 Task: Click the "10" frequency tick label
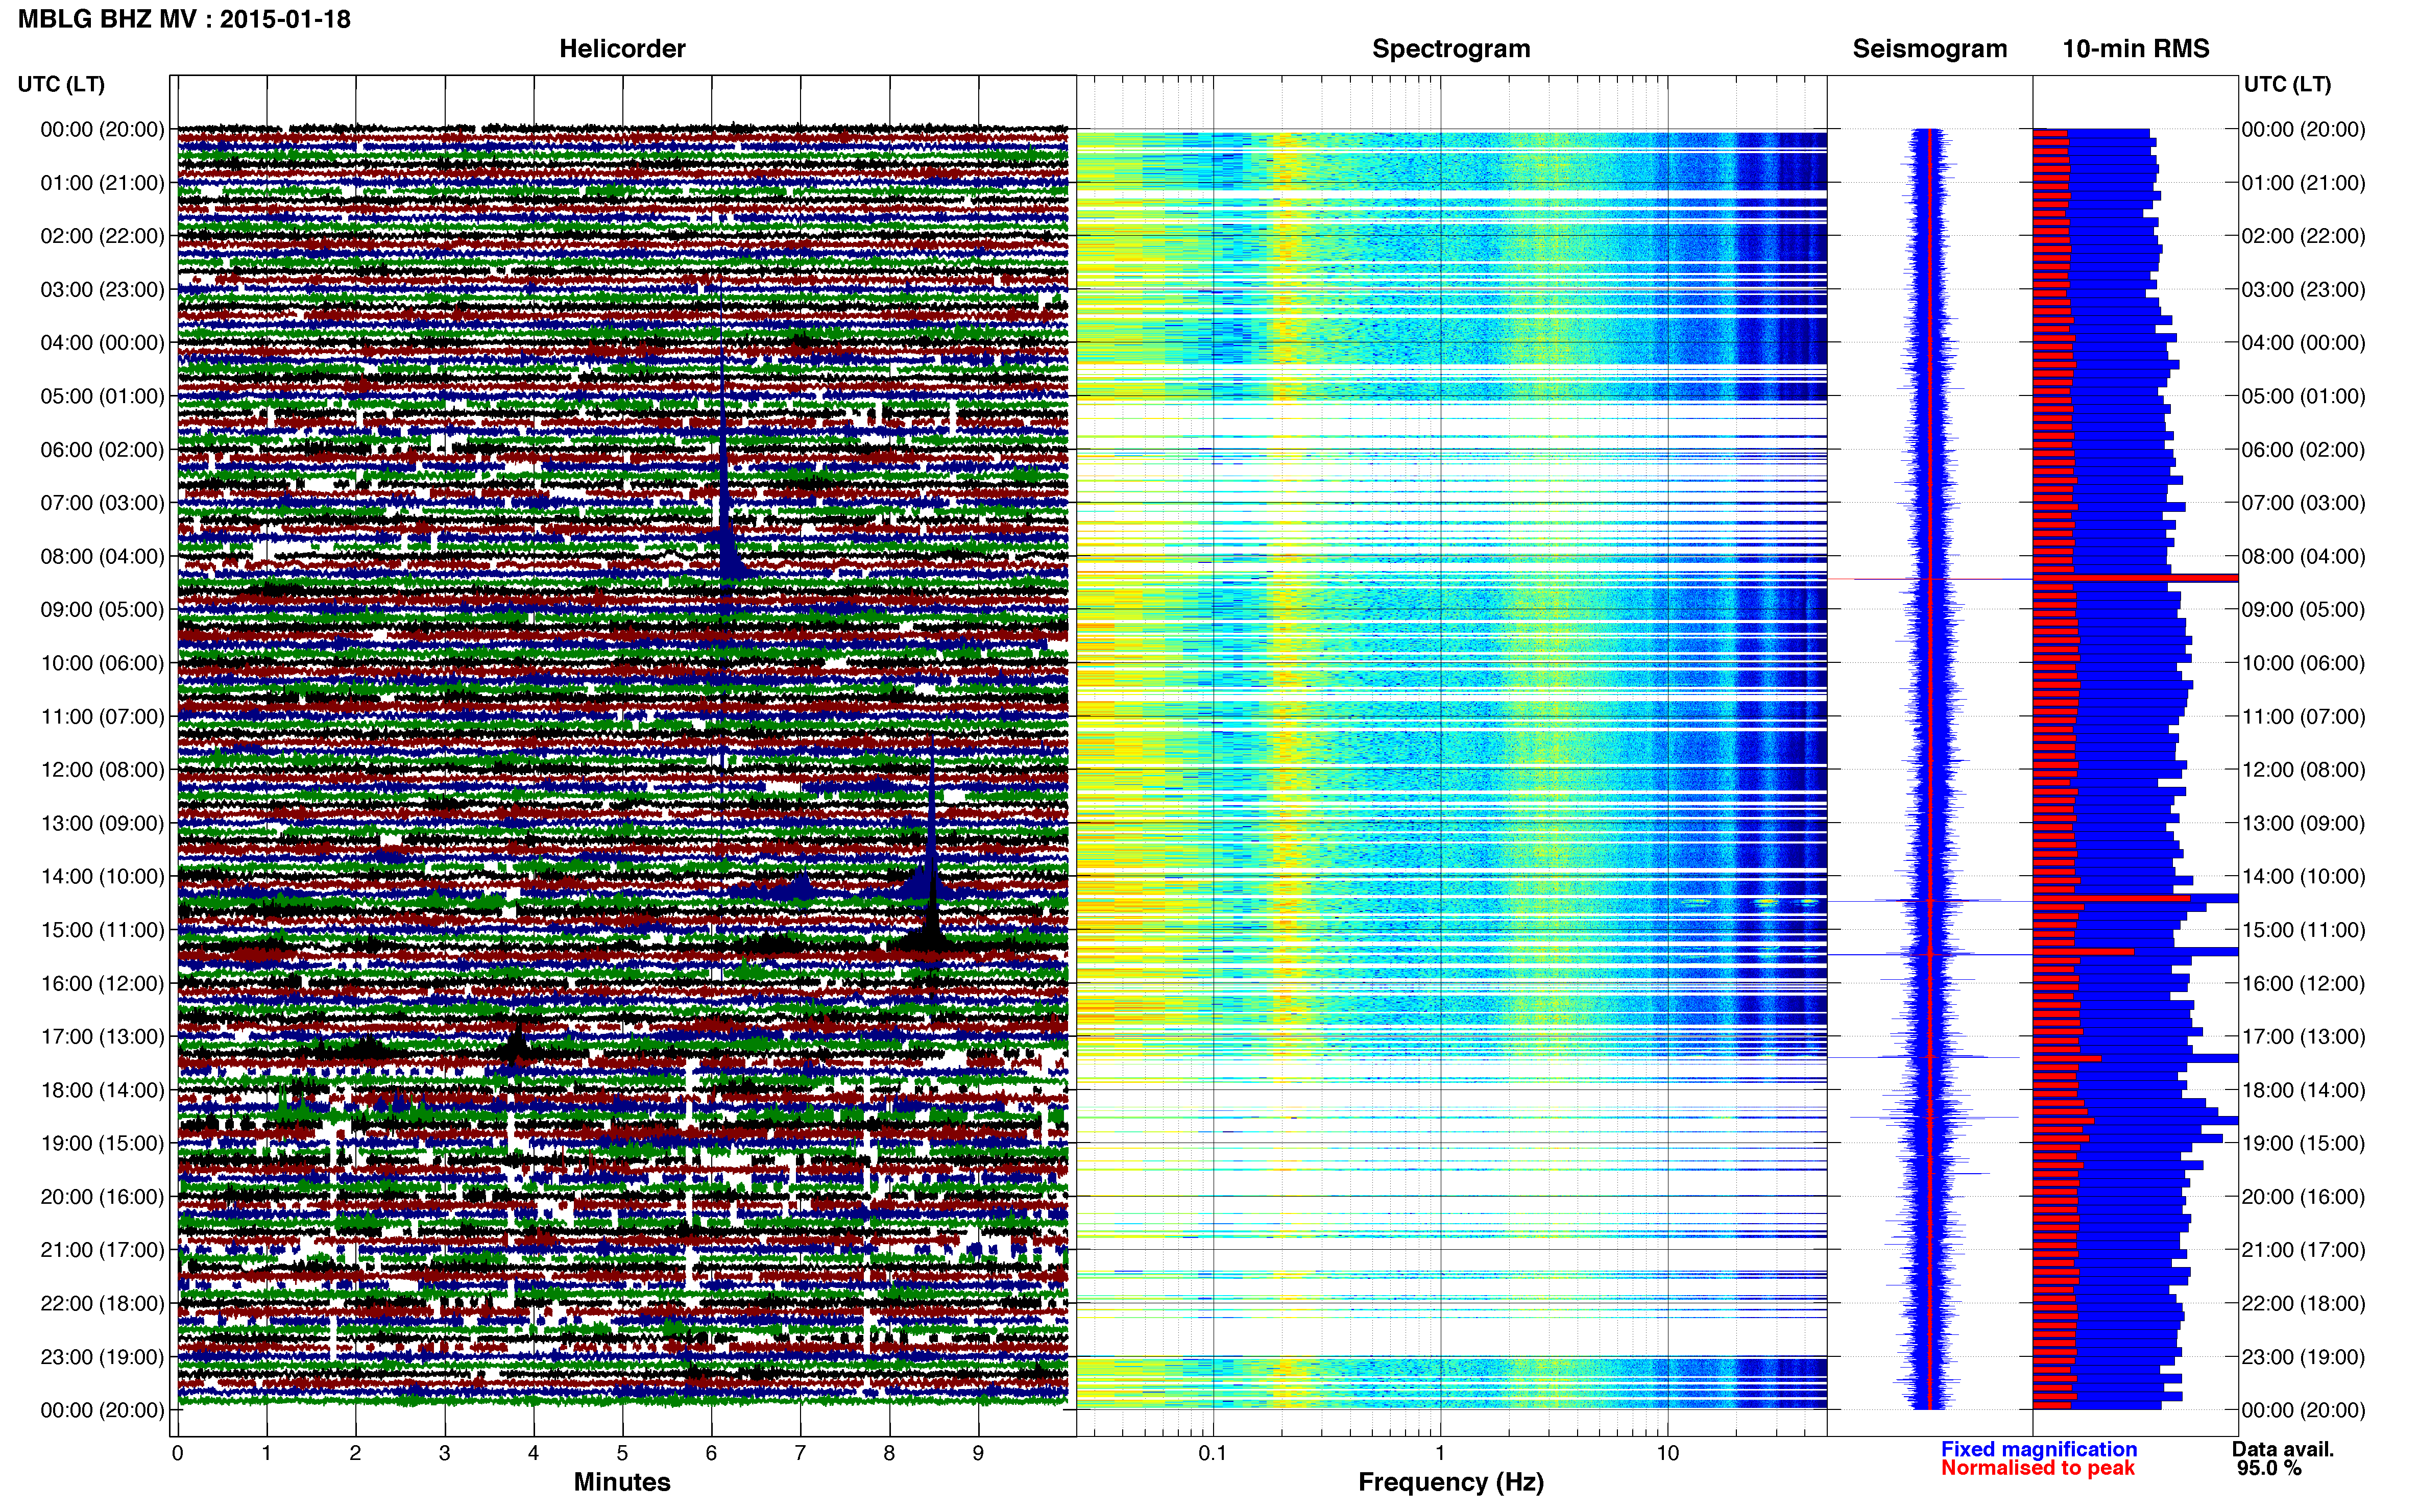(x=1667, y=1453)
